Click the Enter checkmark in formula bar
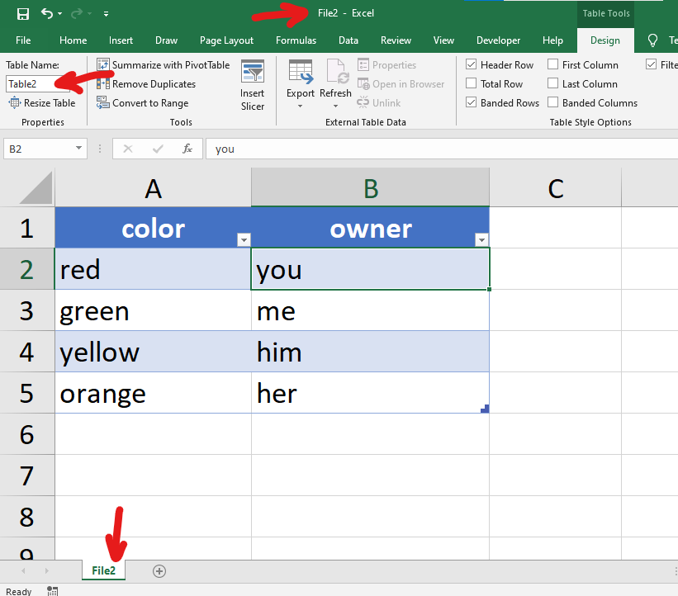 [x=158, y=149]
